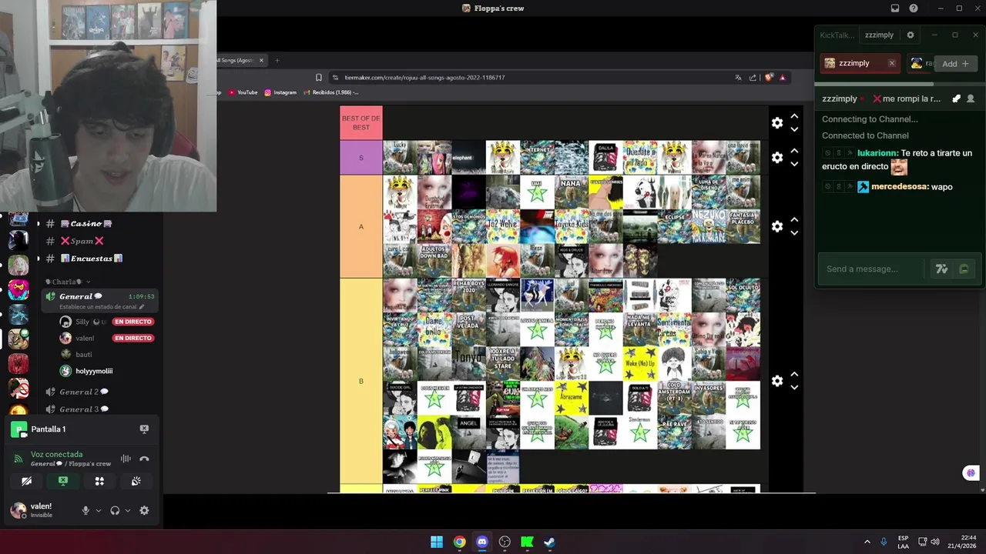Screen dimensions: 986x554
Task: Open Steam from the taskbar
Action: (549, 542)
